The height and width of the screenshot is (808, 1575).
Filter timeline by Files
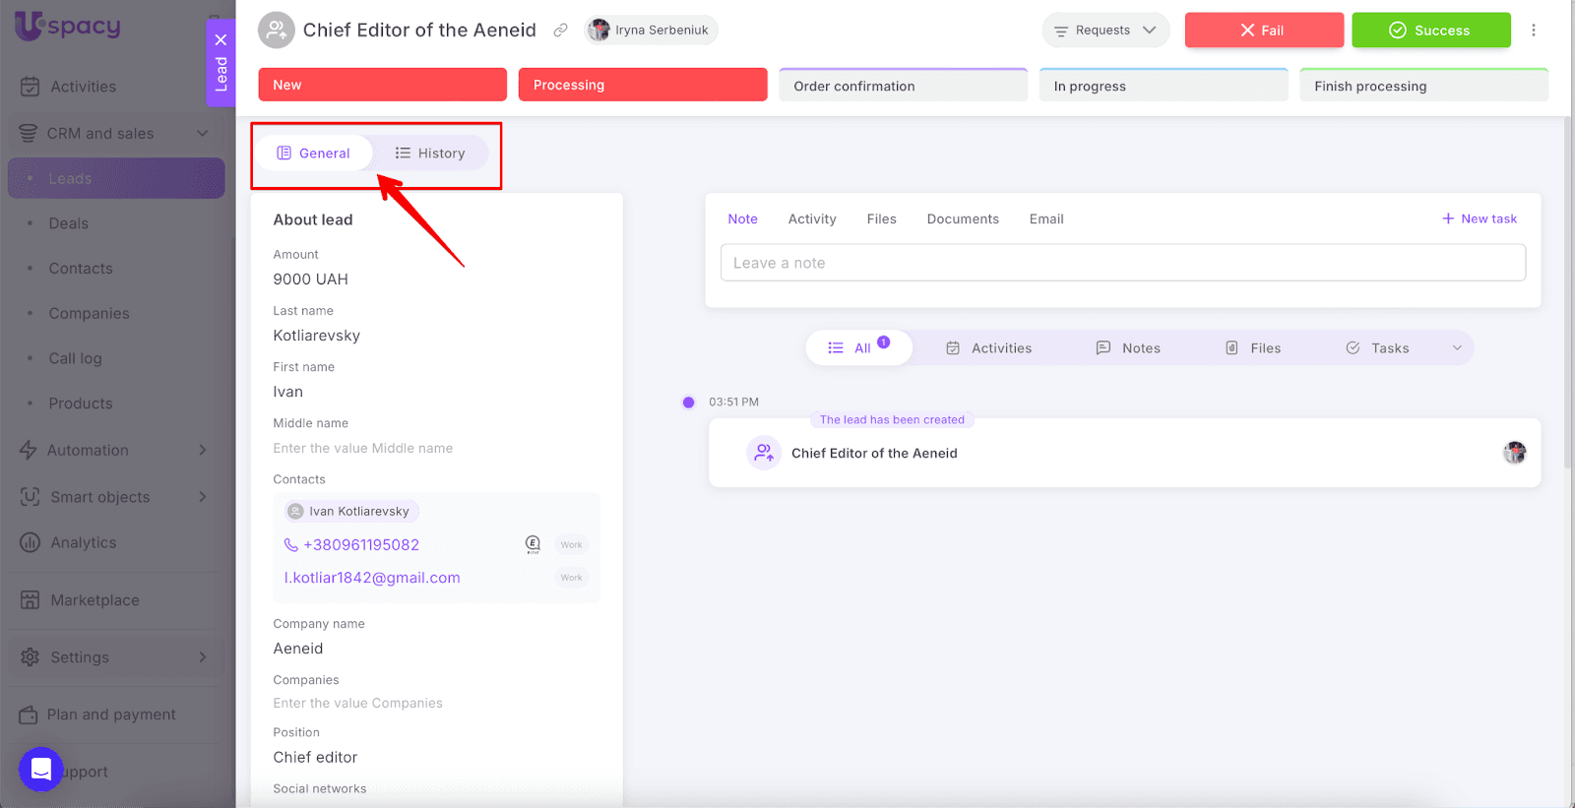click(1252, 348)
